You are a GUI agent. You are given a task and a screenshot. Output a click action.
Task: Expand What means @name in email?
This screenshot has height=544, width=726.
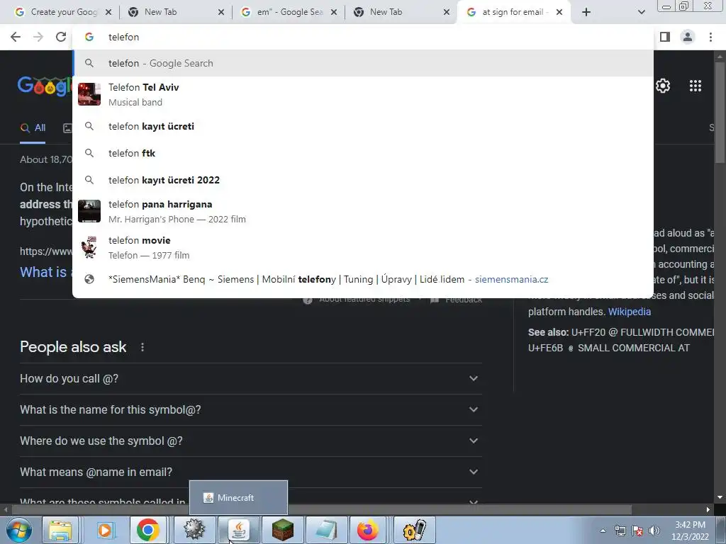tap(250, 472)
